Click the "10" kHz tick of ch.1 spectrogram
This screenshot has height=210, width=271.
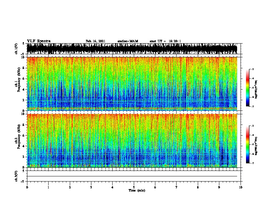click(x=23, y=57)
